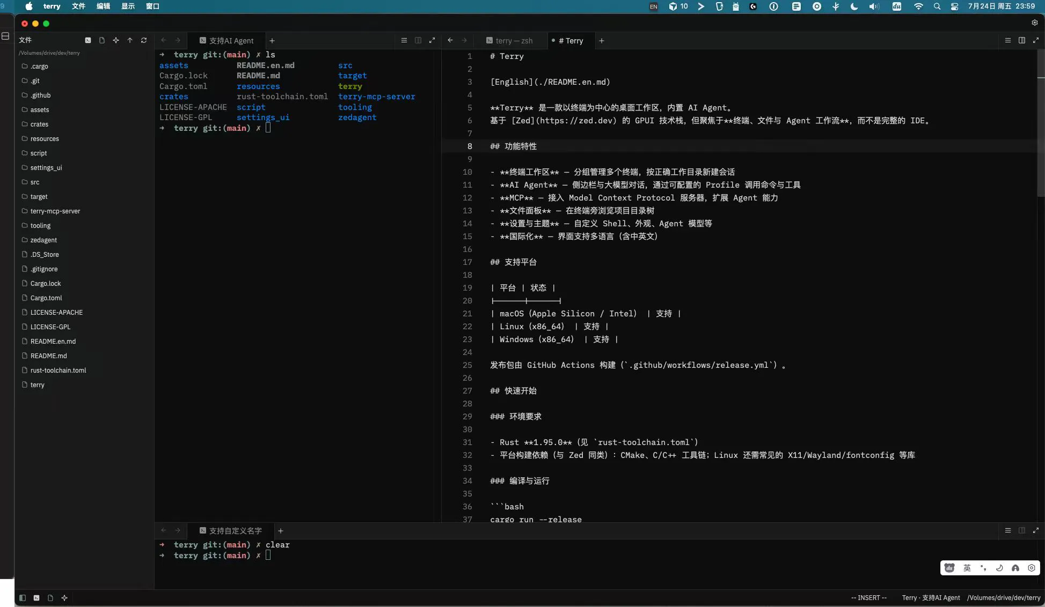Screen dimensions: 1045x607
Task: Create a new file from the 文件 panel header
Action: [102, 40]
